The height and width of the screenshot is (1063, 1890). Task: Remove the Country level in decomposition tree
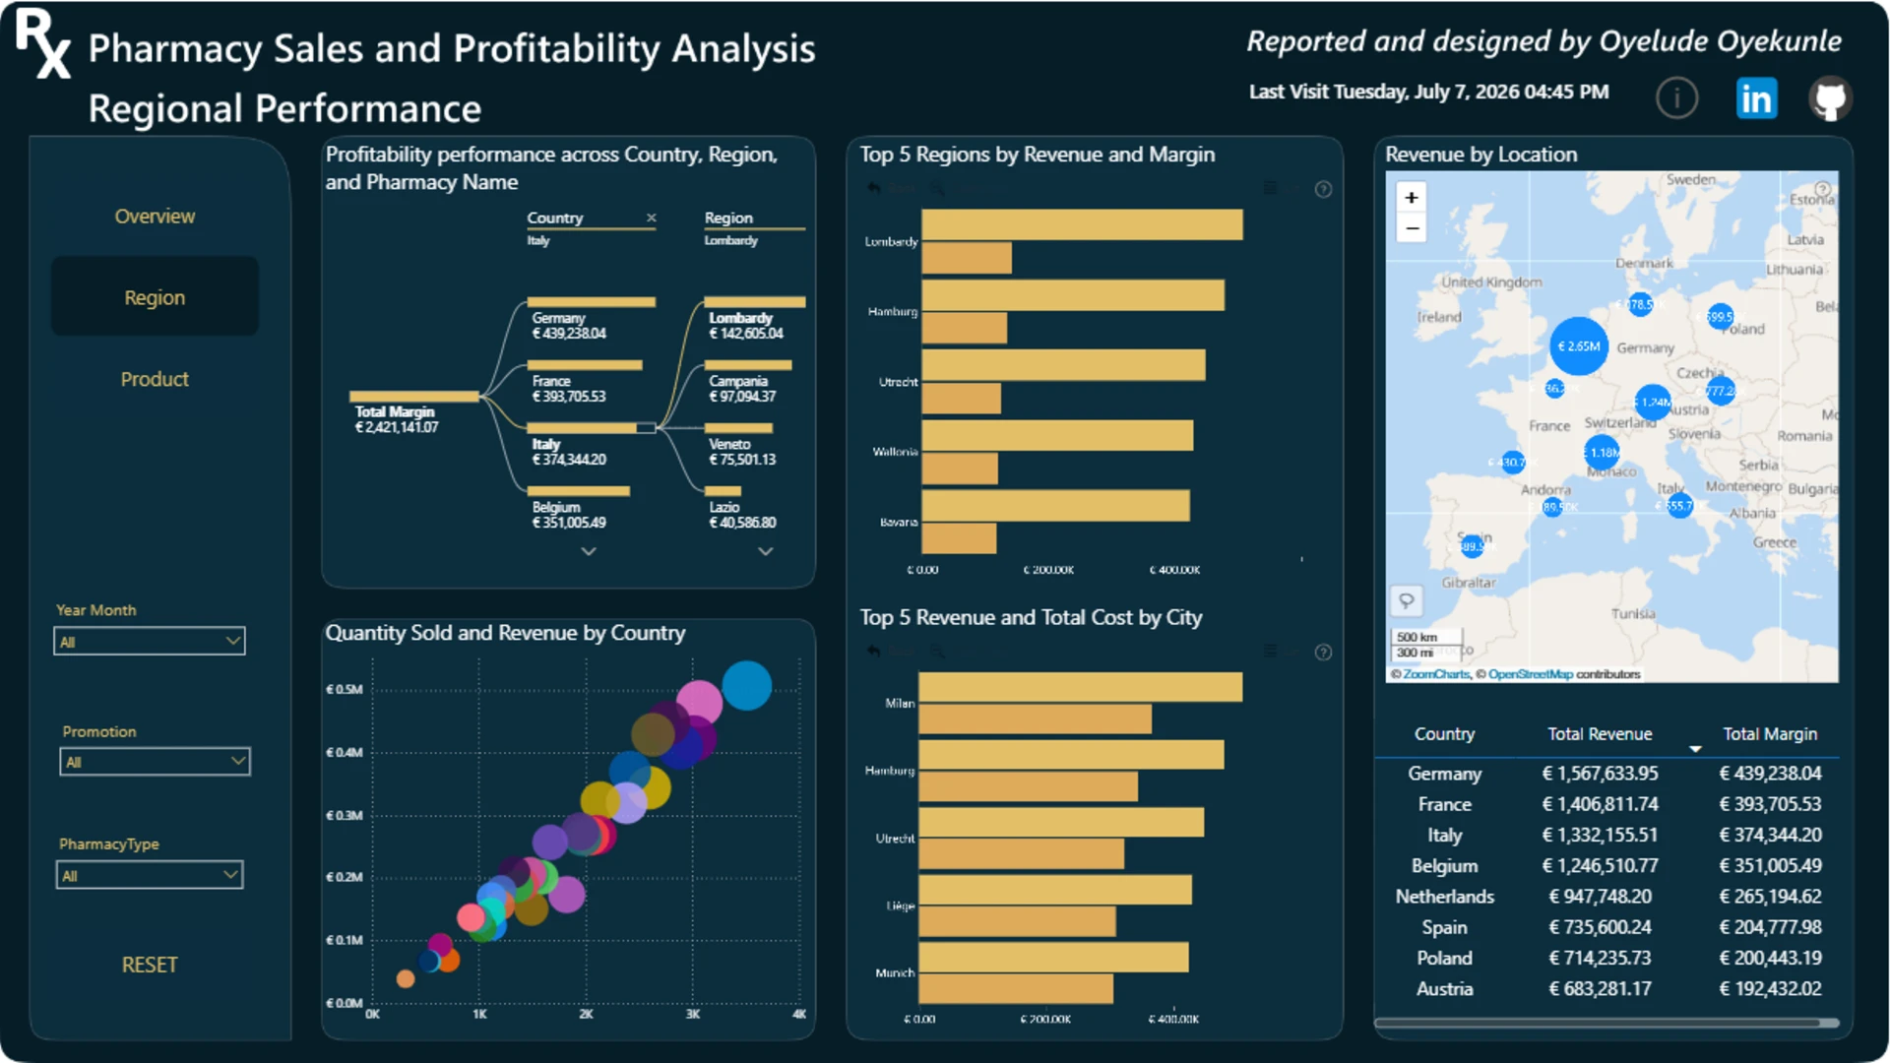click(x=651, y=218)
